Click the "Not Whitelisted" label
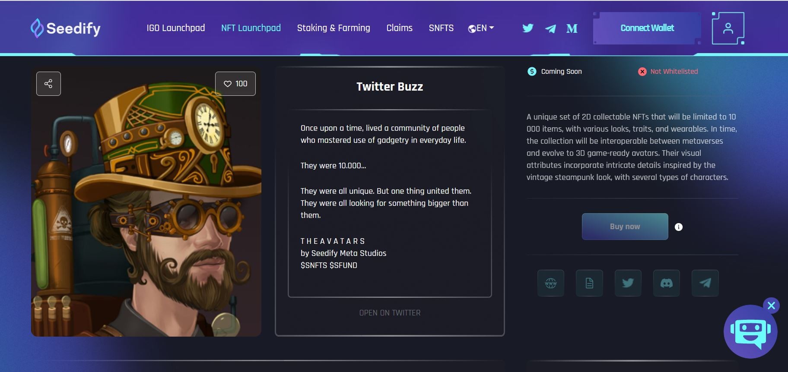The height and width of the screenshot is (372, 788). pos(674,72)
